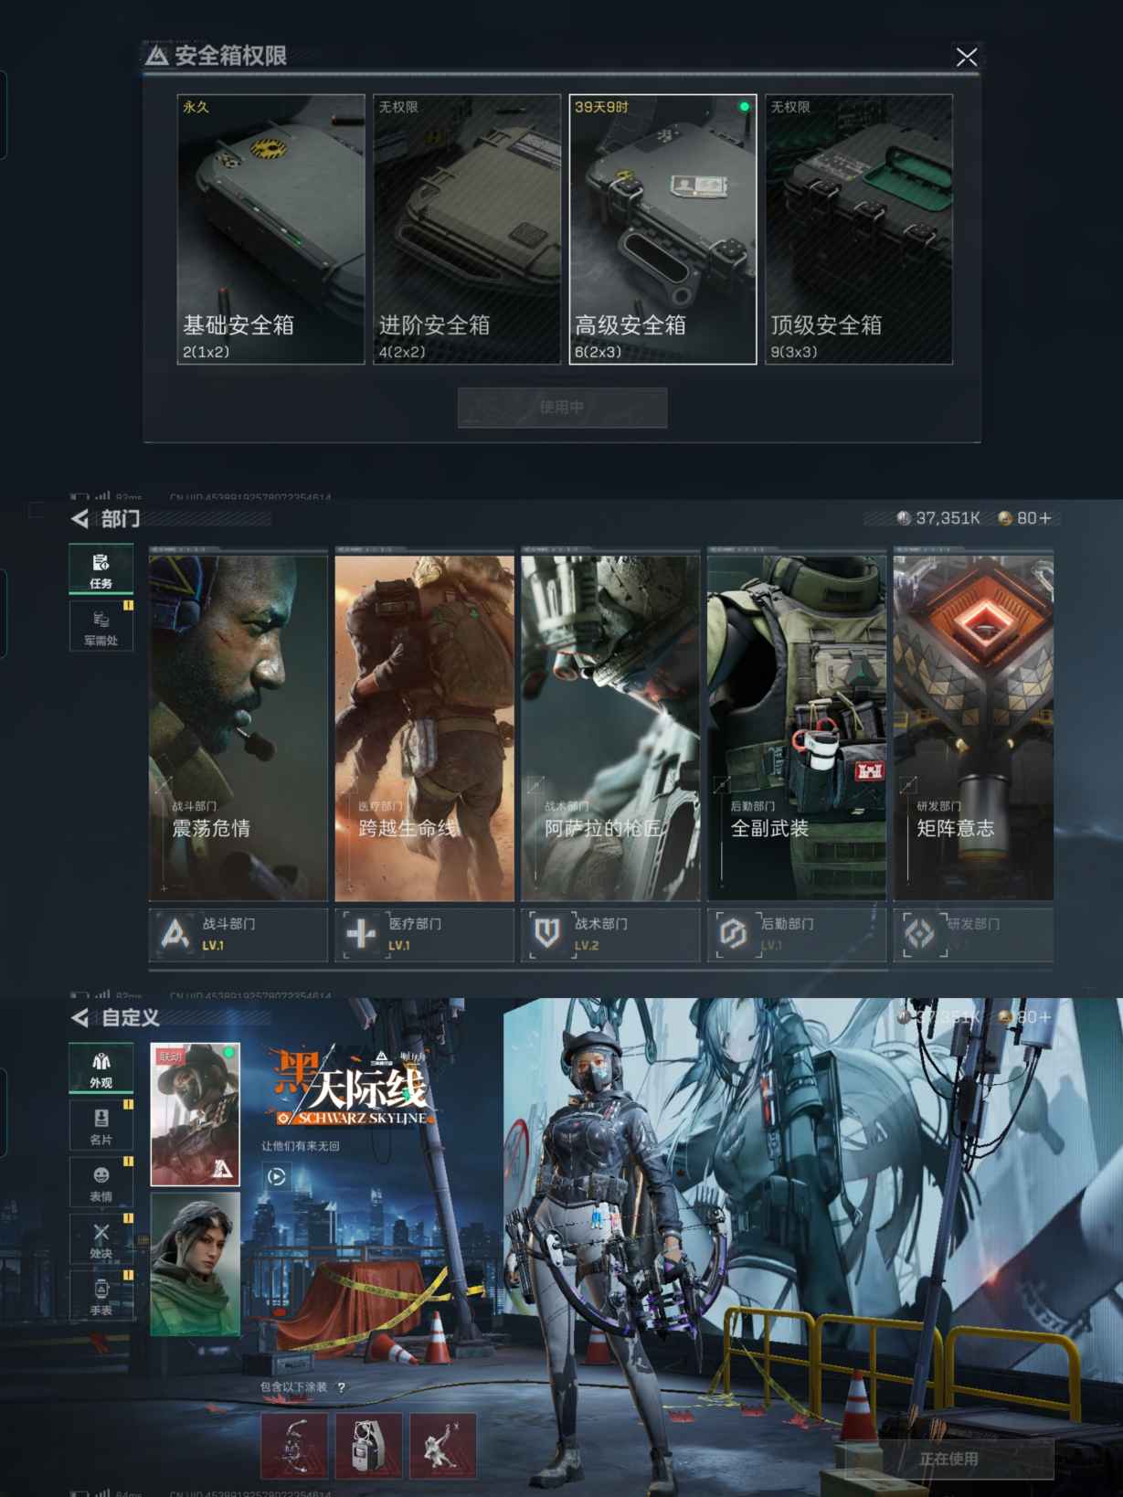
Task: Select the 医疗部门 cross icon
Action: click(361, 934)
